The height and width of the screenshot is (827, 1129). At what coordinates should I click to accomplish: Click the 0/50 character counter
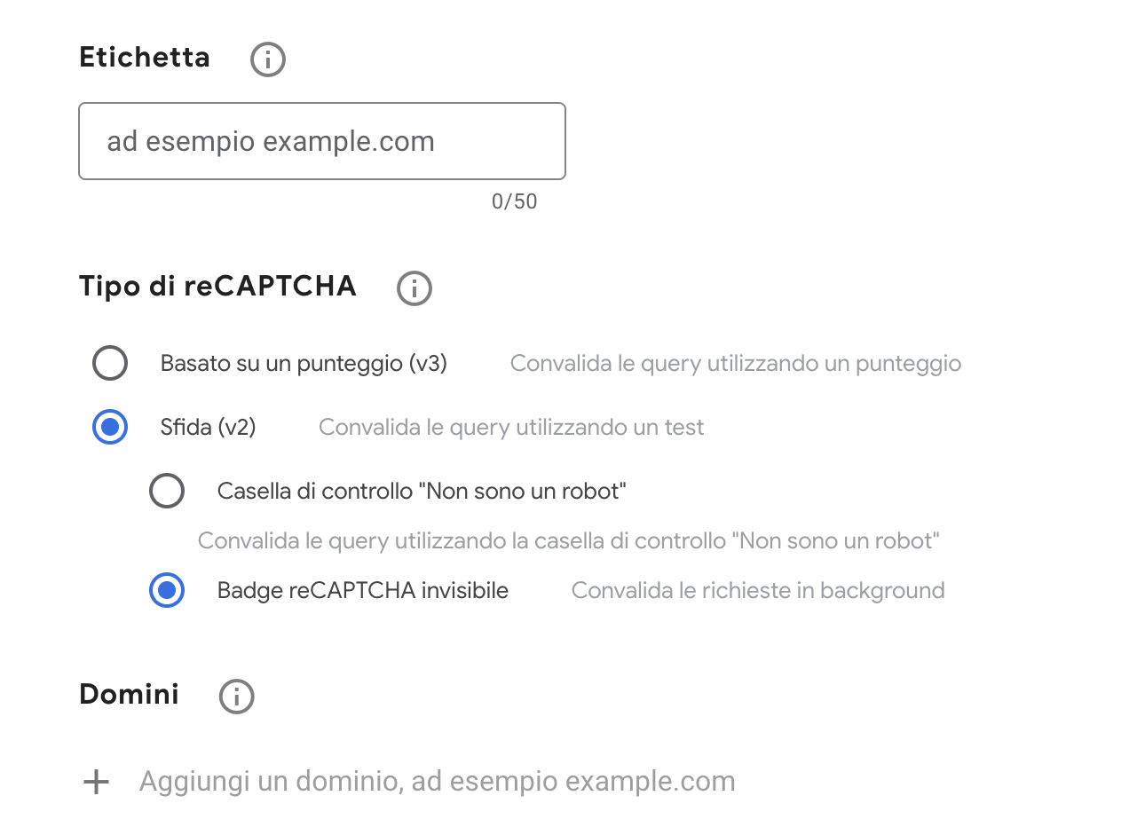(x=514, y=201)
